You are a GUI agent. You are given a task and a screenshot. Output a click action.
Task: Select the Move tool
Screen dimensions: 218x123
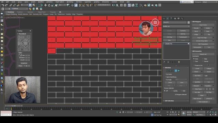45,5
